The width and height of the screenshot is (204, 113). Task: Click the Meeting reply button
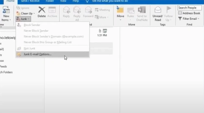pos(102,10)
